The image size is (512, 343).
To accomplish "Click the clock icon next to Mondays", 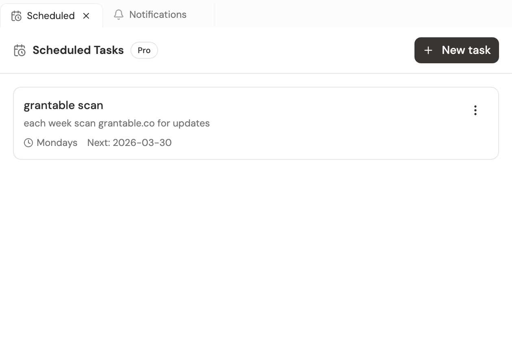I will pos(28,143).
